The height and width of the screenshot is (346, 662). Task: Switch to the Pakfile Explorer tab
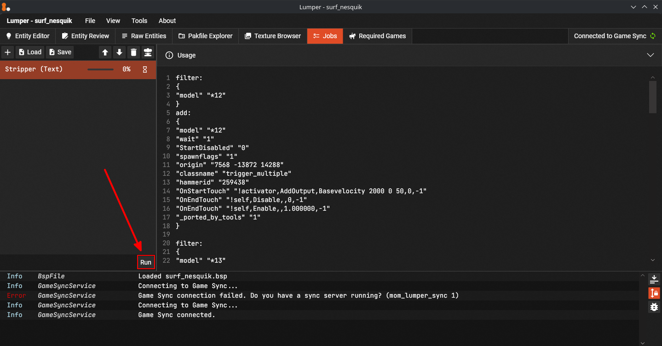205,36
